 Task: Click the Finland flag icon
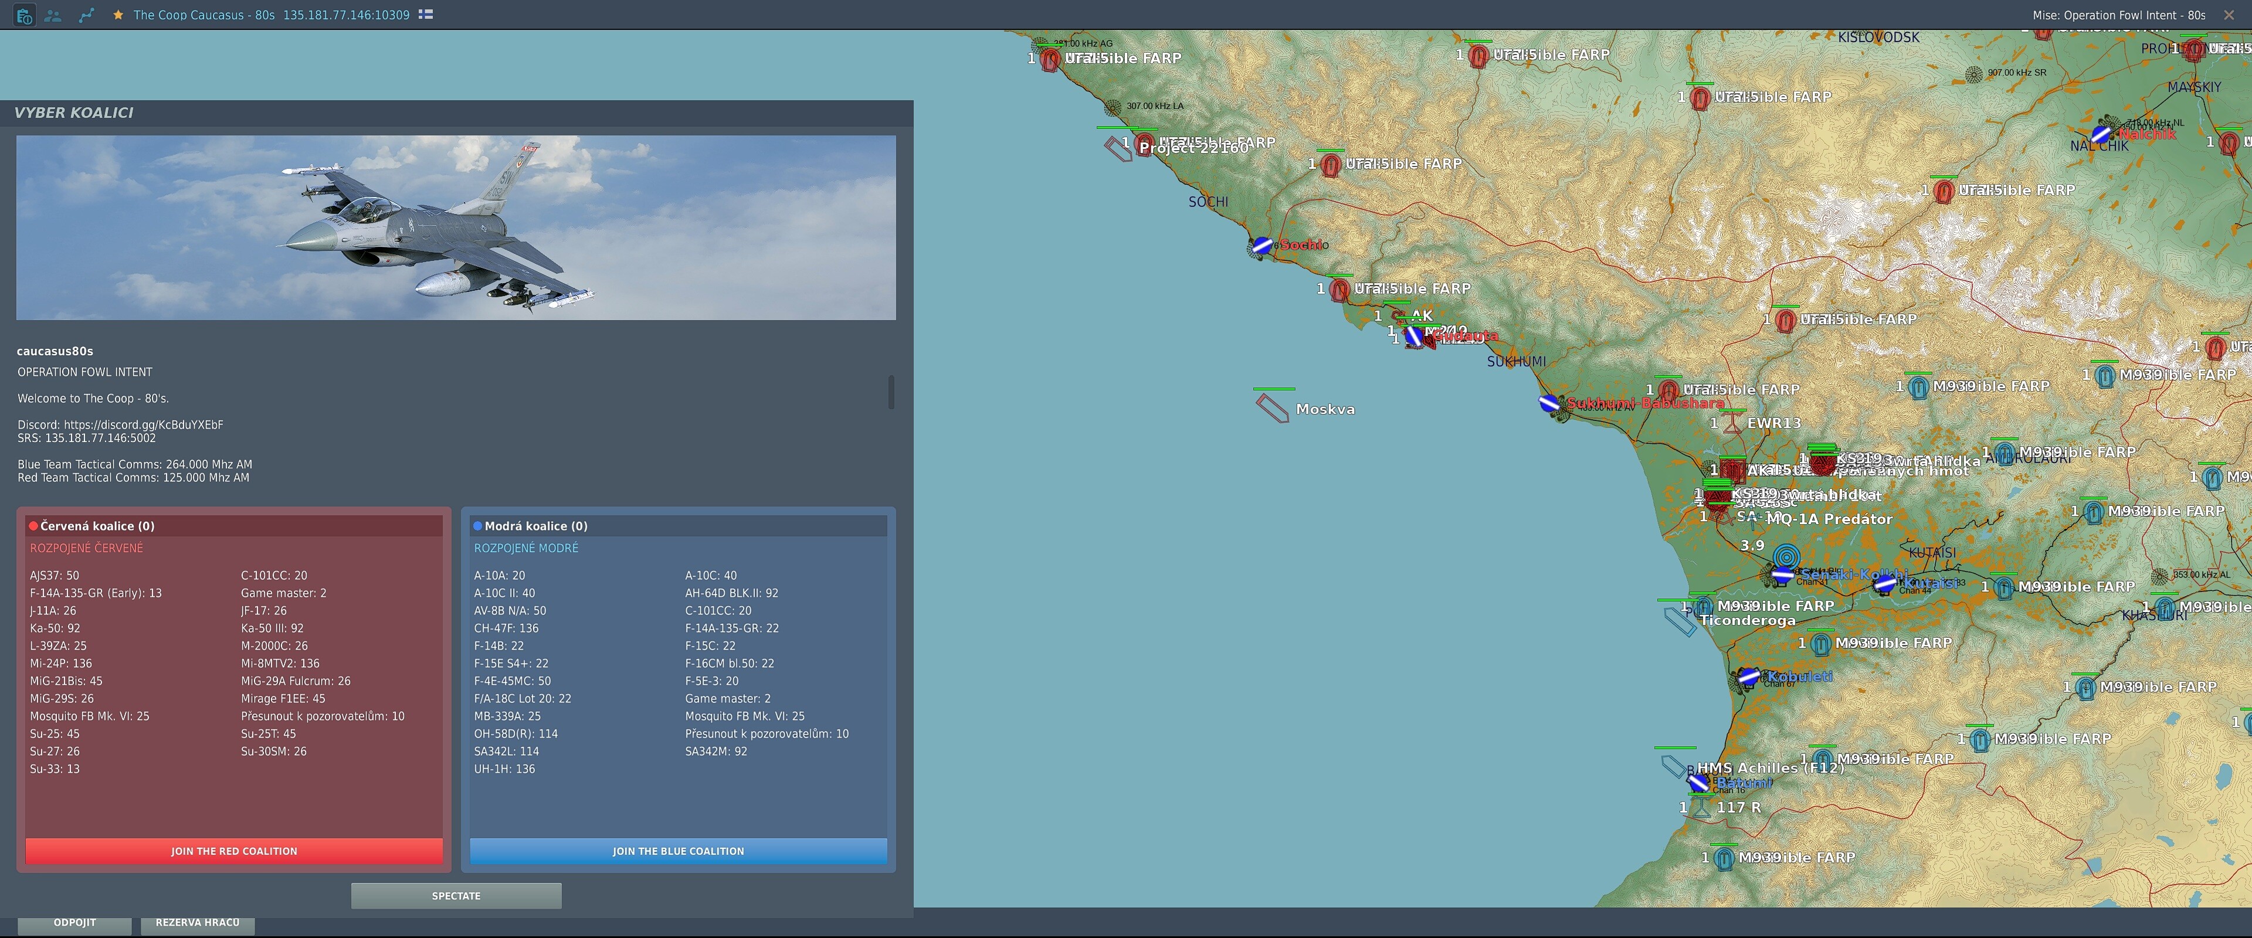426,14
